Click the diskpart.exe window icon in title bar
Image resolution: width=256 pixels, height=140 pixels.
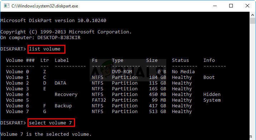pyautogui.click(x=6, y=6)
